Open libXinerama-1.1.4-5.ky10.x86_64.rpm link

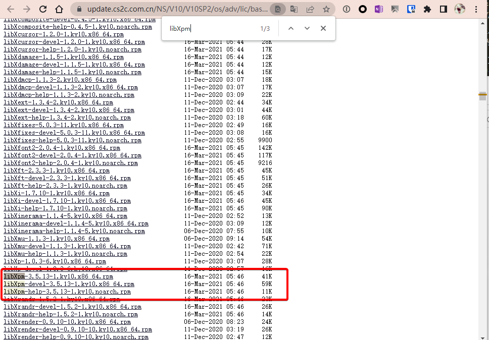click(66, 216)
